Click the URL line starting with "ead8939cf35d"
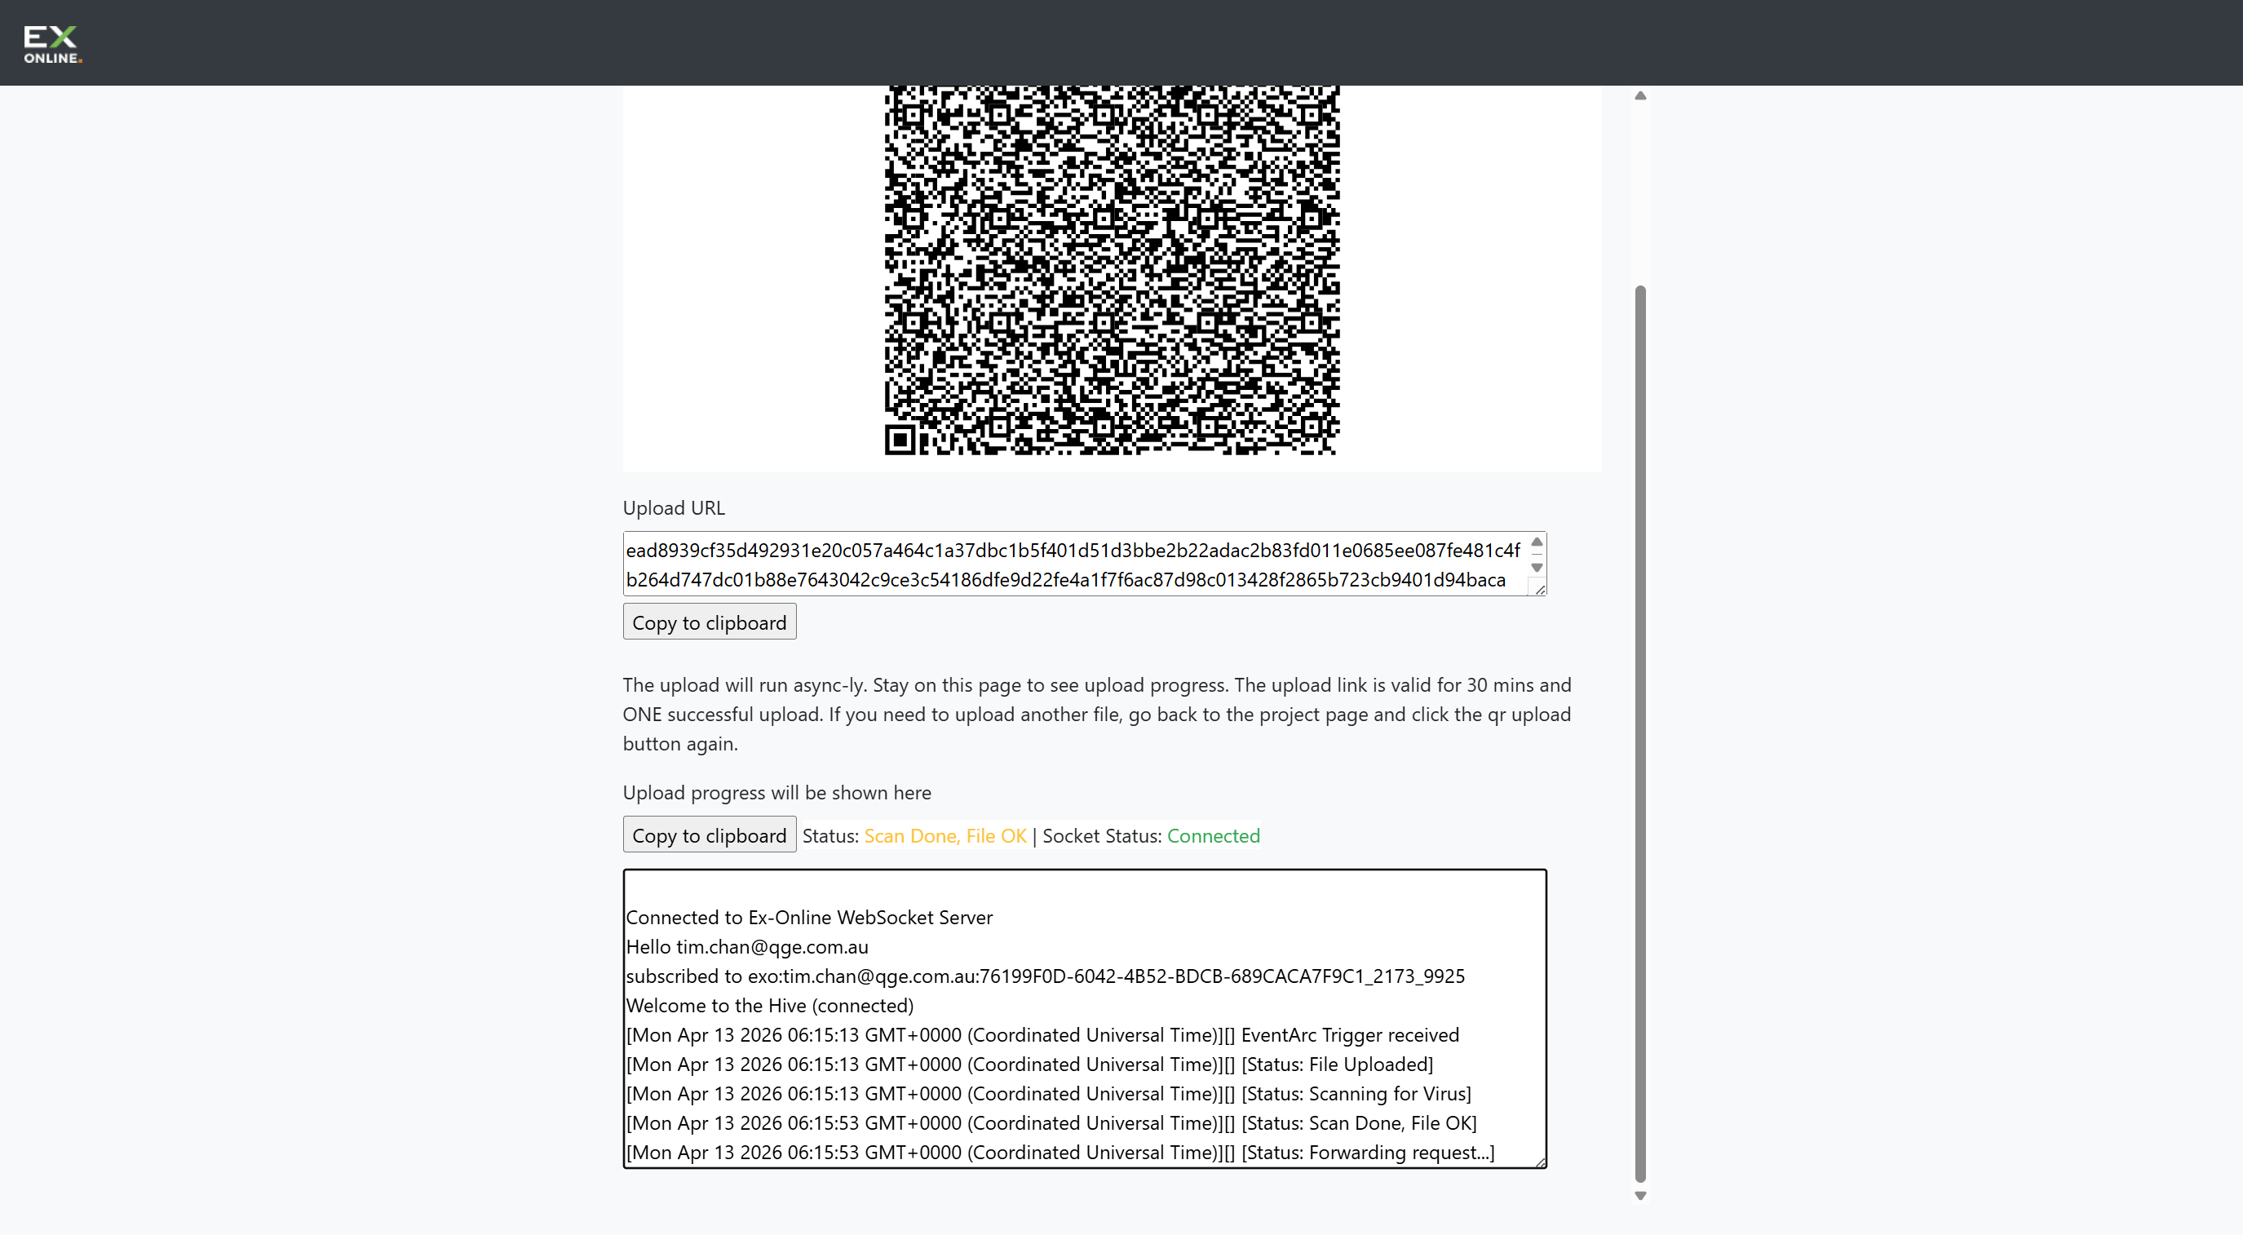Screen dimensions: 2243x1235 coord(1073,551)
